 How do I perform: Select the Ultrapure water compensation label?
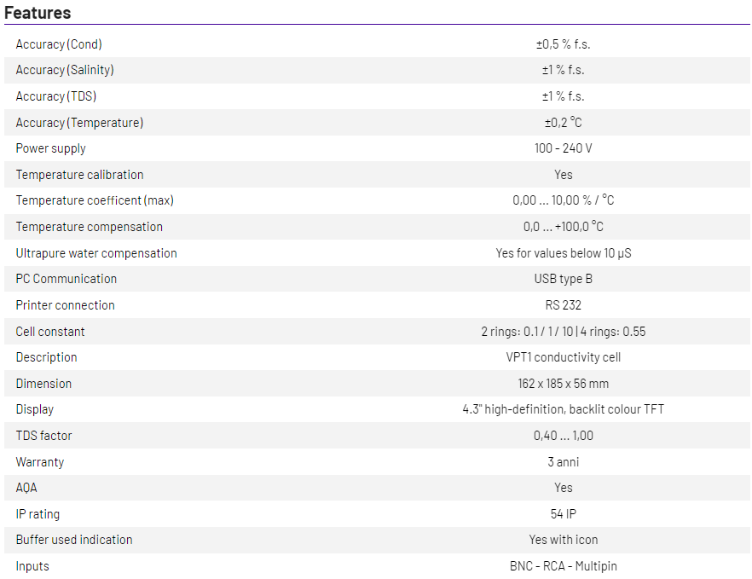96,253
